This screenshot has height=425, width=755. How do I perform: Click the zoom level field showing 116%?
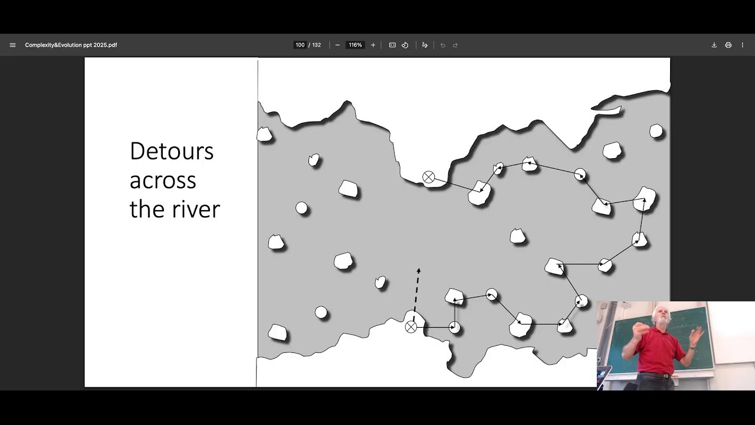(x=355, y=45)
